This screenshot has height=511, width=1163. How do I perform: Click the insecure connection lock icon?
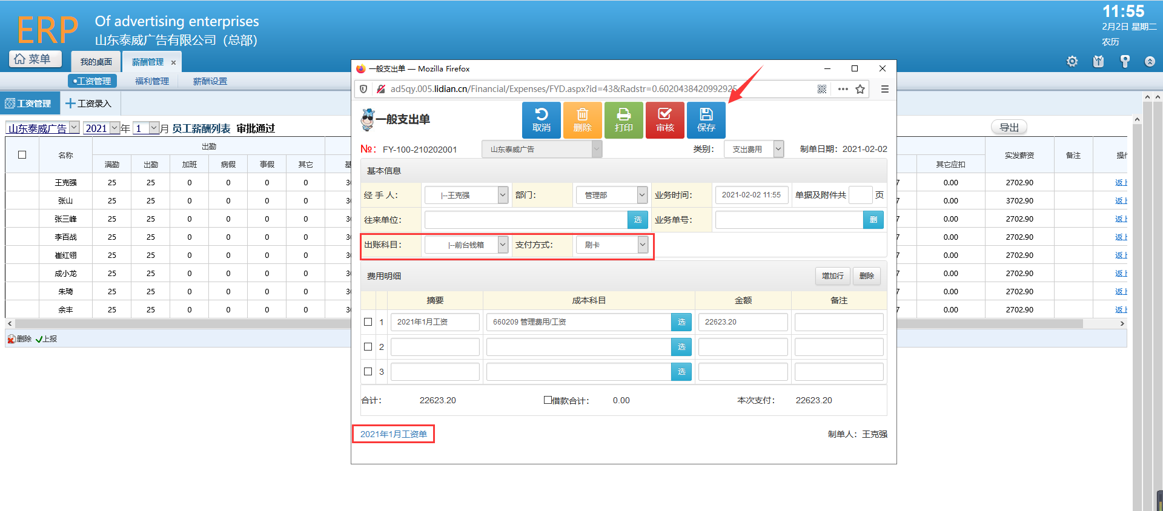tap(381, 89)
